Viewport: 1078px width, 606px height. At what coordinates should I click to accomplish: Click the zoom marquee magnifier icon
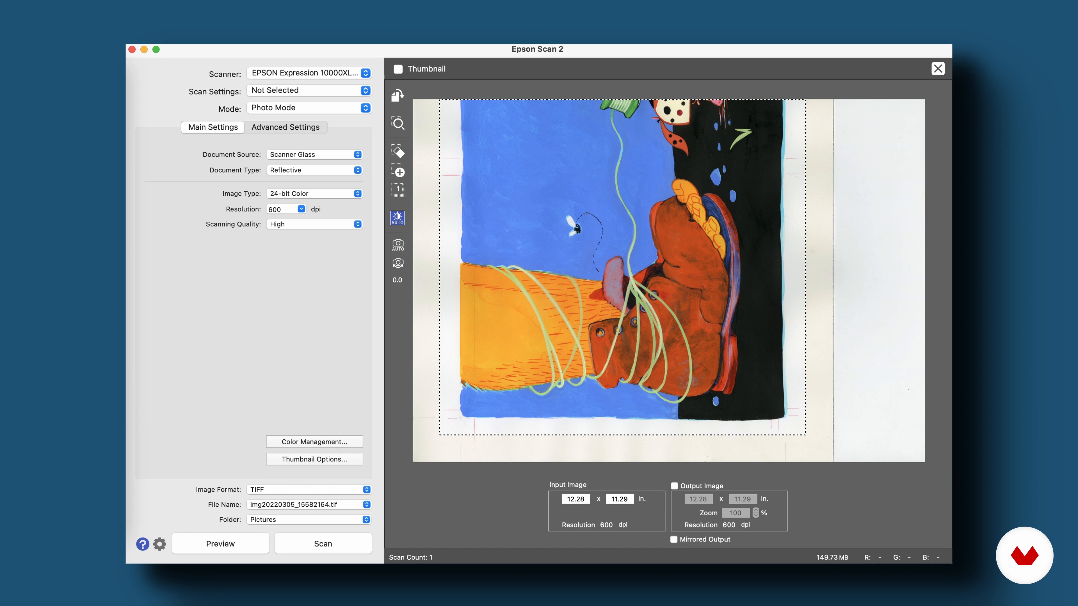tap(398, 123)
